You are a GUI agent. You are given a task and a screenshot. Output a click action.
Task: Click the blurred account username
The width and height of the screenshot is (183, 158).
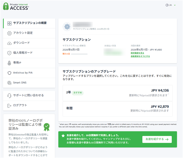(x=83, y=24)
